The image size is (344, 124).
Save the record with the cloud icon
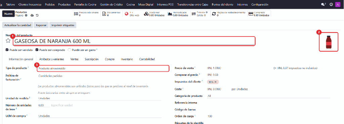click(x=32, y=15)
